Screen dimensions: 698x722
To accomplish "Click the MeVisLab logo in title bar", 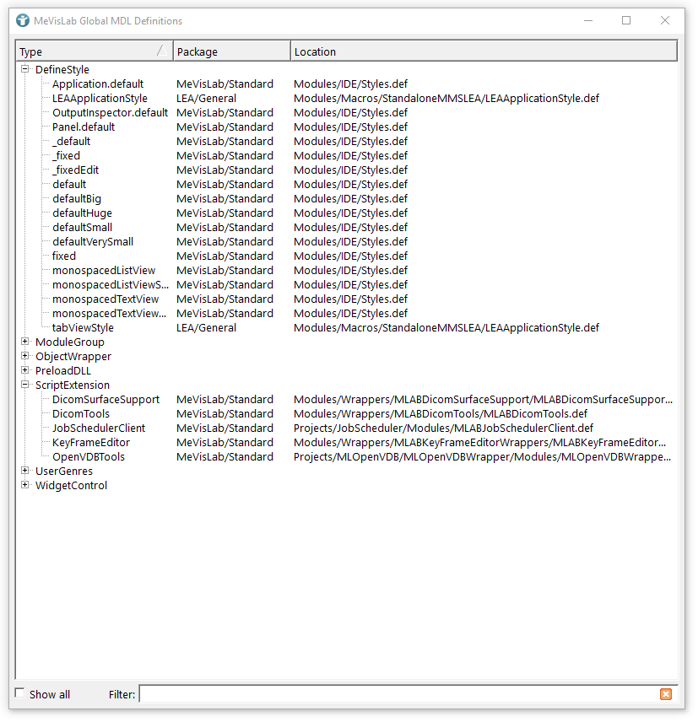I will [23, 20].
